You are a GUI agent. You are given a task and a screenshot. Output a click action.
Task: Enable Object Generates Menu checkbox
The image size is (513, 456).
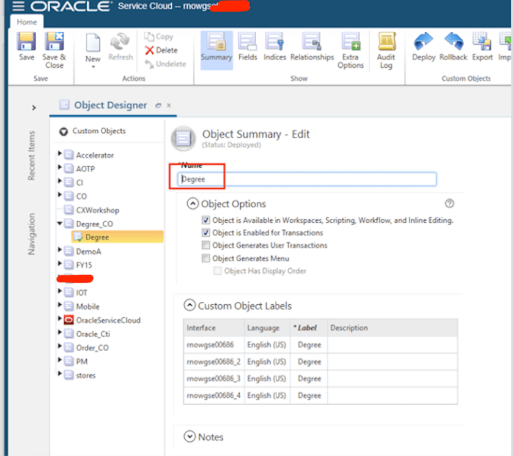(x=206, y=258)
